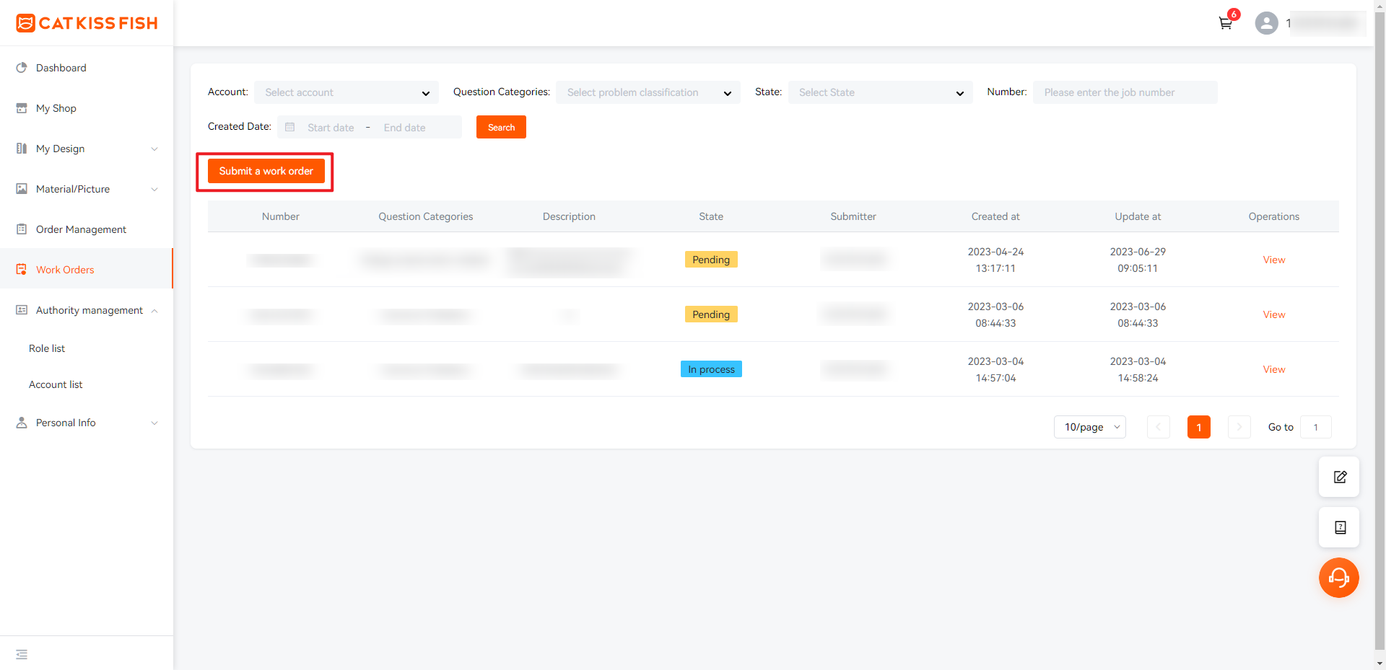
Task: Expand the My Design chevron
Action: pos(154,149)
